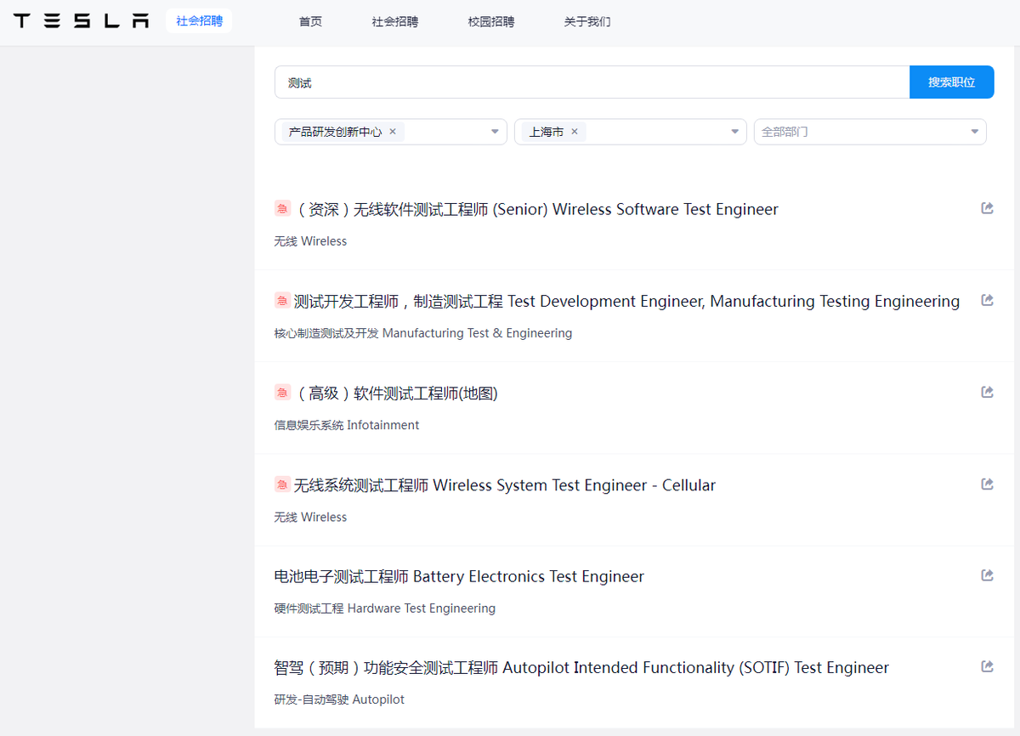The image size is (1020, 736).
Task: Click the urgent badge beside 无线系统测试工程师
Action: click(x=282, y=484)
